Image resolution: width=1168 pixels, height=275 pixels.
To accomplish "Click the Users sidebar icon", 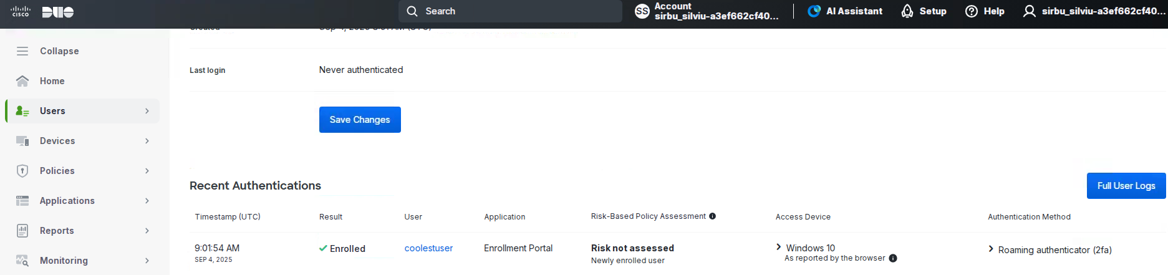I will (x=22, y=111).
